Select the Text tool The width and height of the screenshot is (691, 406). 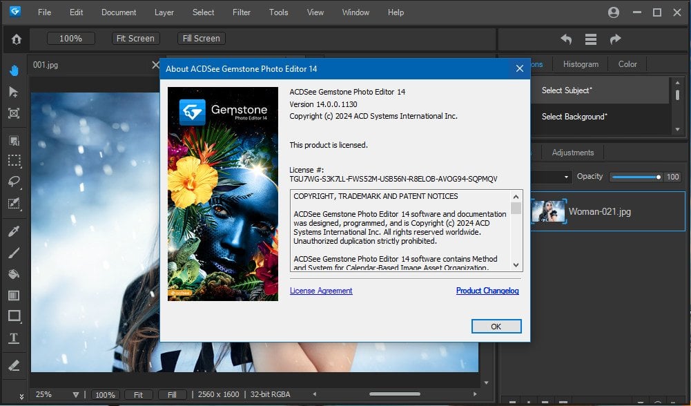[x=14, y=338]
